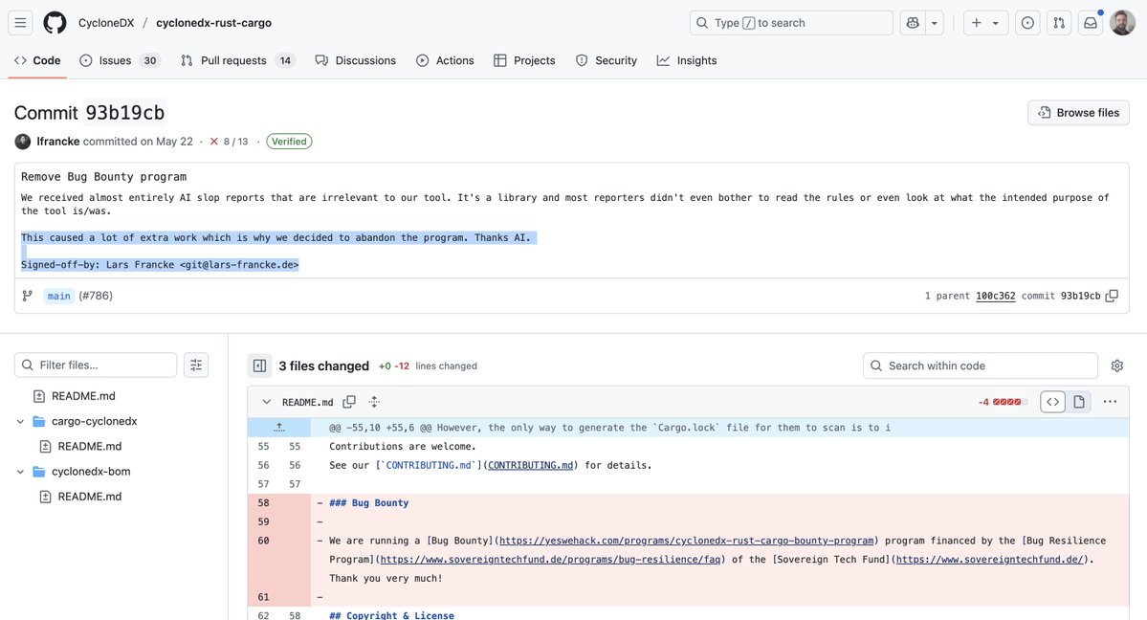The width and height of the screenshot is (1147, 620).
Task: Switch to the Projects tab
Action: coord(524,60)
